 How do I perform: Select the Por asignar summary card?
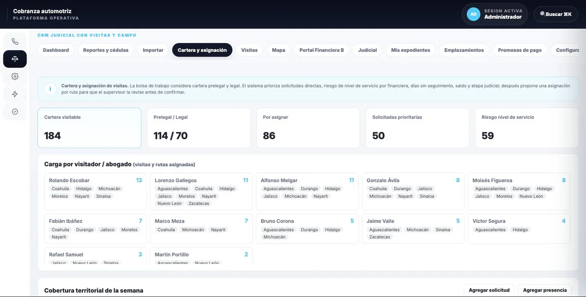pos(308,128)
